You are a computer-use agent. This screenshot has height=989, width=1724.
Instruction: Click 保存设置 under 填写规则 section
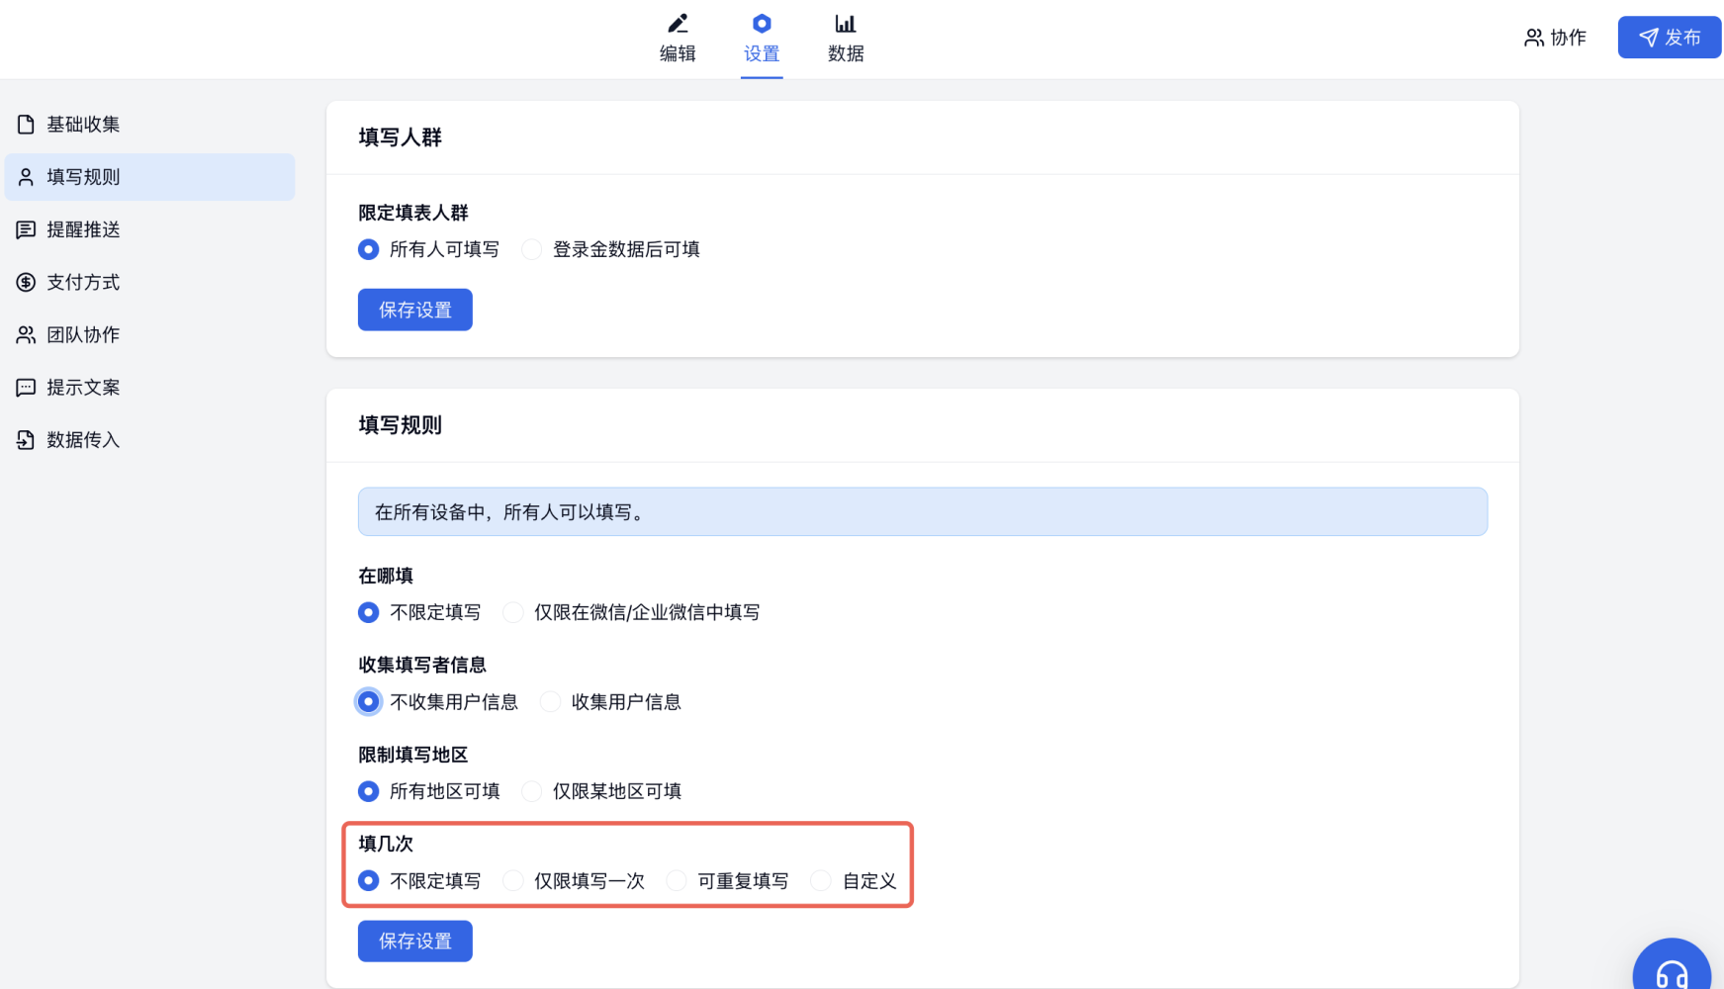pyautogui.click(x=415, y=941)
